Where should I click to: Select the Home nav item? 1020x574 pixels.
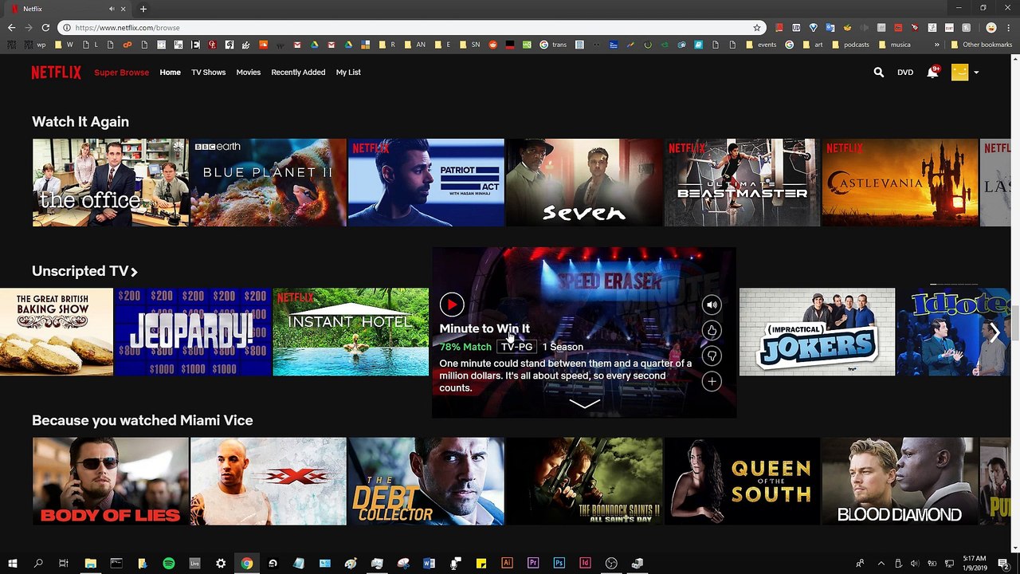pyautogui.click(x=170, y=73)
